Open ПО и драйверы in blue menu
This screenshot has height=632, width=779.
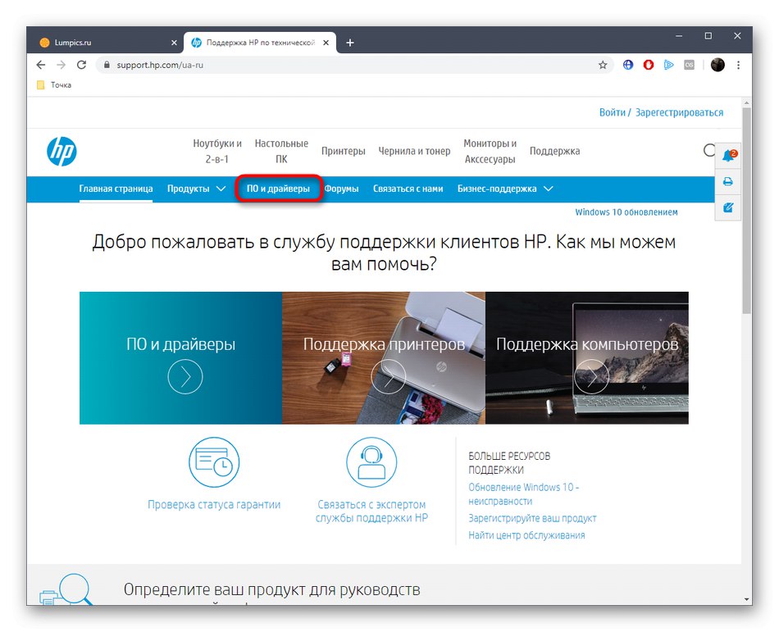click(x=278, y=189)
